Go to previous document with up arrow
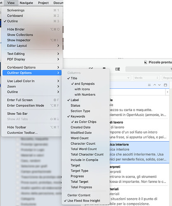 [x=155, y=85]
